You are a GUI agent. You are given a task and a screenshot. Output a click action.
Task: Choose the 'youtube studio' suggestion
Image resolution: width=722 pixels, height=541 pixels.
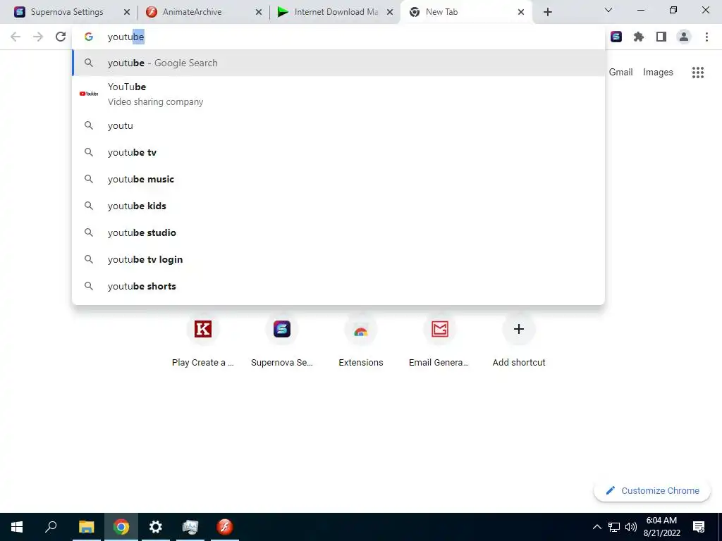(338, 232)
